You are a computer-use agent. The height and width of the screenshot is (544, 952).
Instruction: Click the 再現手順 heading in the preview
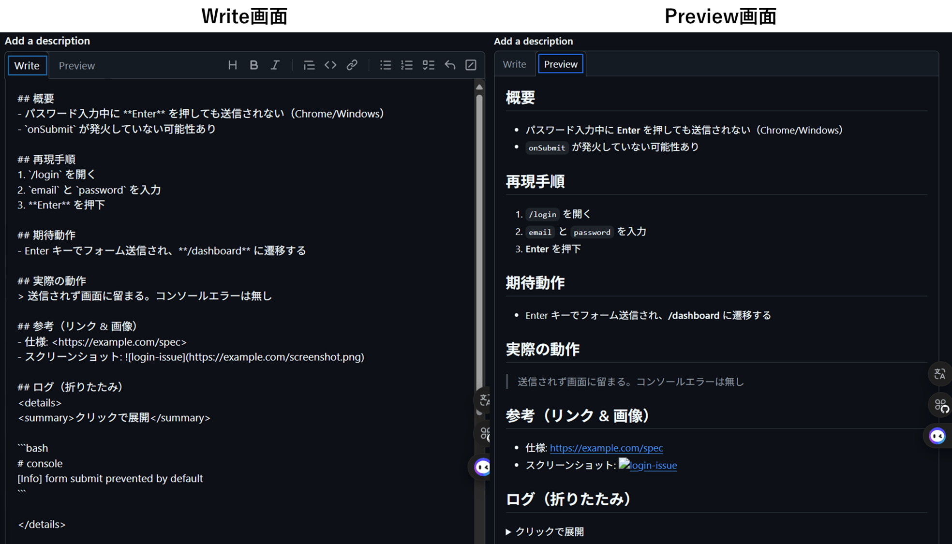click(535, 182)
